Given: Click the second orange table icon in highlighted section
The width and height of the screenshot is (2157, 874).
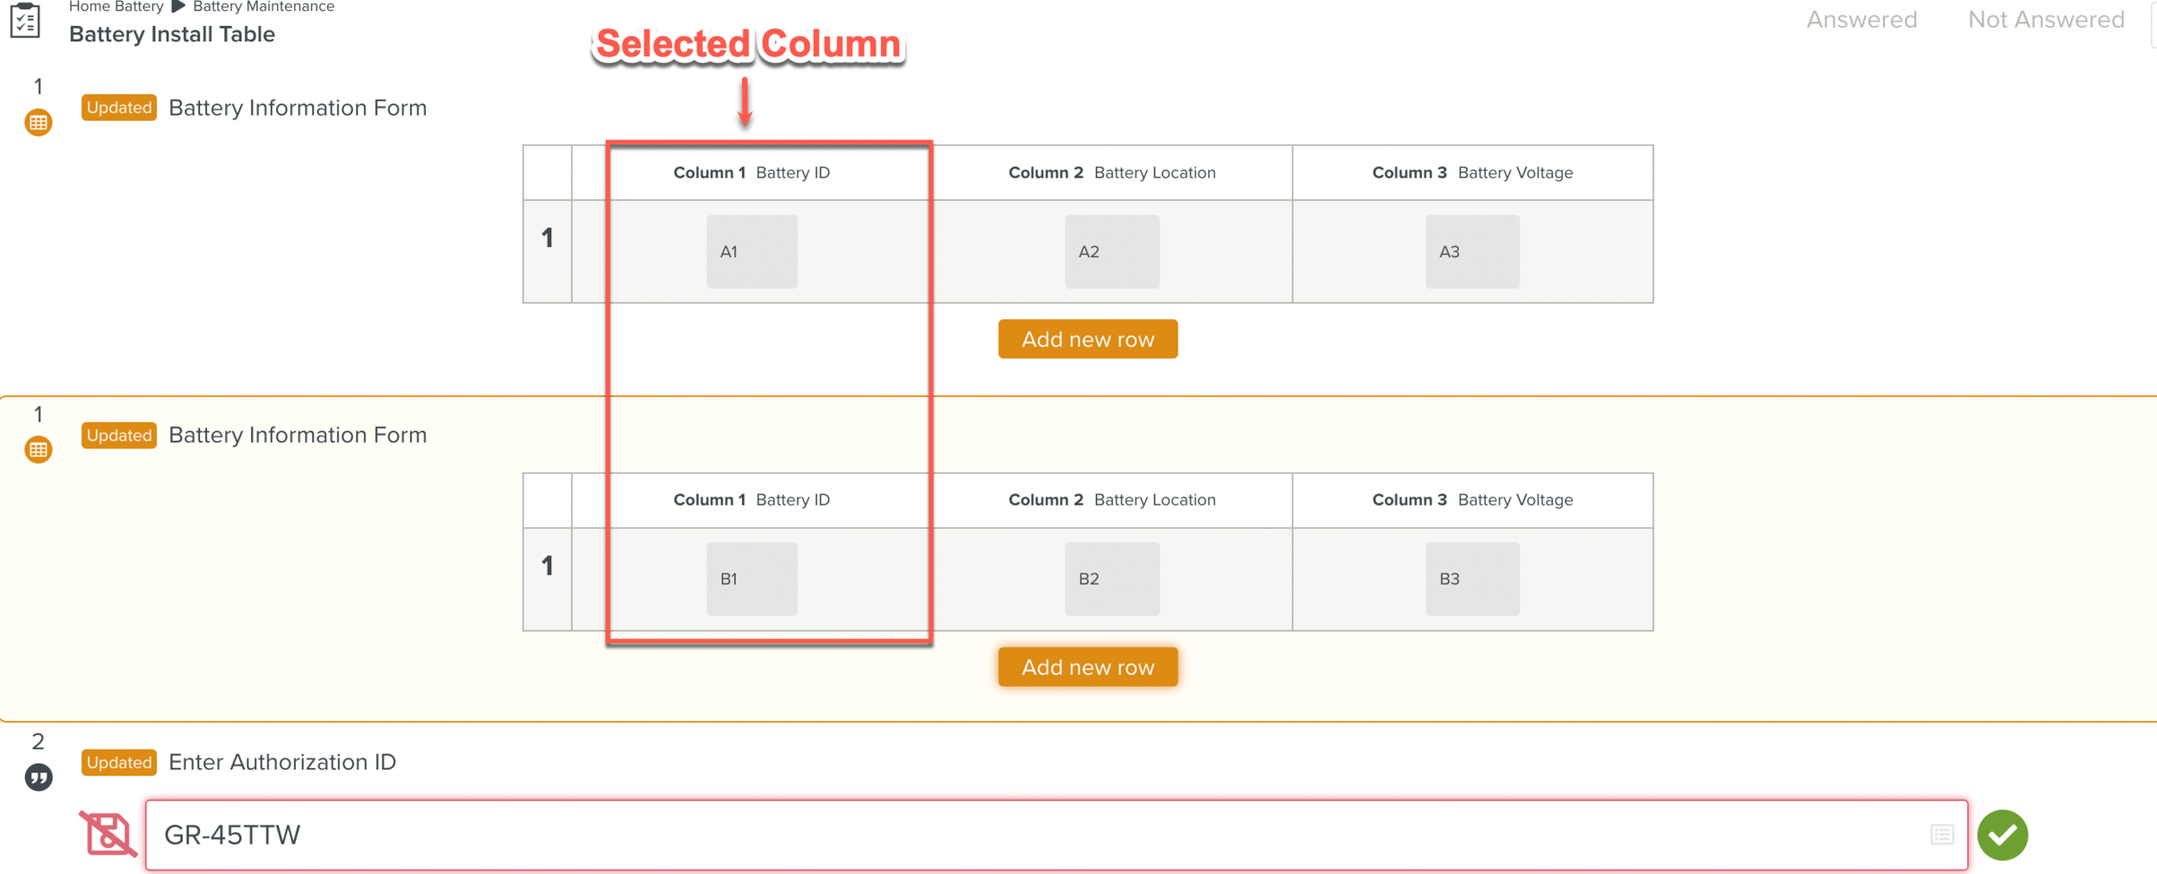Looking at the screenshot, I should point(38,450).
